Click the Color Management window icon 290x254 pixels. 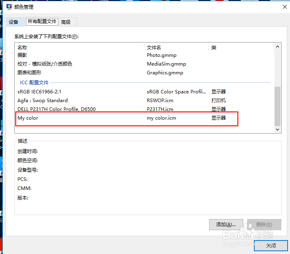9,7
